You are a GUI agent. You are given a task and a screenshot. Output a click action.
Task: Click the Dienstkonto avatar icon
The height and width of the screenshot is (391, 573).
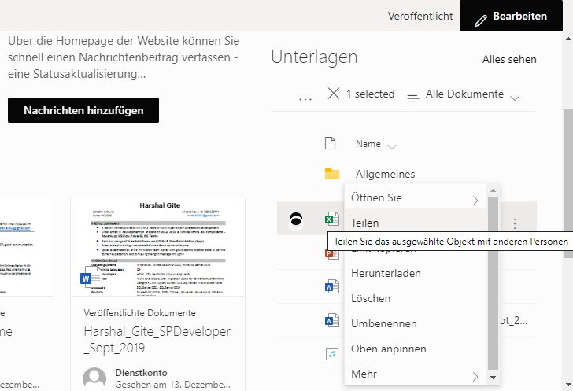click(x=94, y=378)
